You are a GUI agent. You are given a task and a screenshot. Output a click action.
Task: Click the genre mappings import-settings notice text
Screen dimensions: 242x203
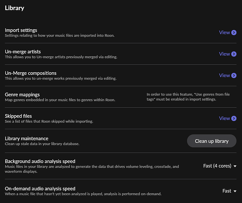pos(188,97)
